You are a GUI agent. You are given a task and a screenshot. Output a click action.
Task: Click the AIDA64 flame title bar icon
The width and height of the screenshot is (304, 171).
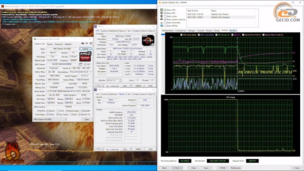click(160, 2)
